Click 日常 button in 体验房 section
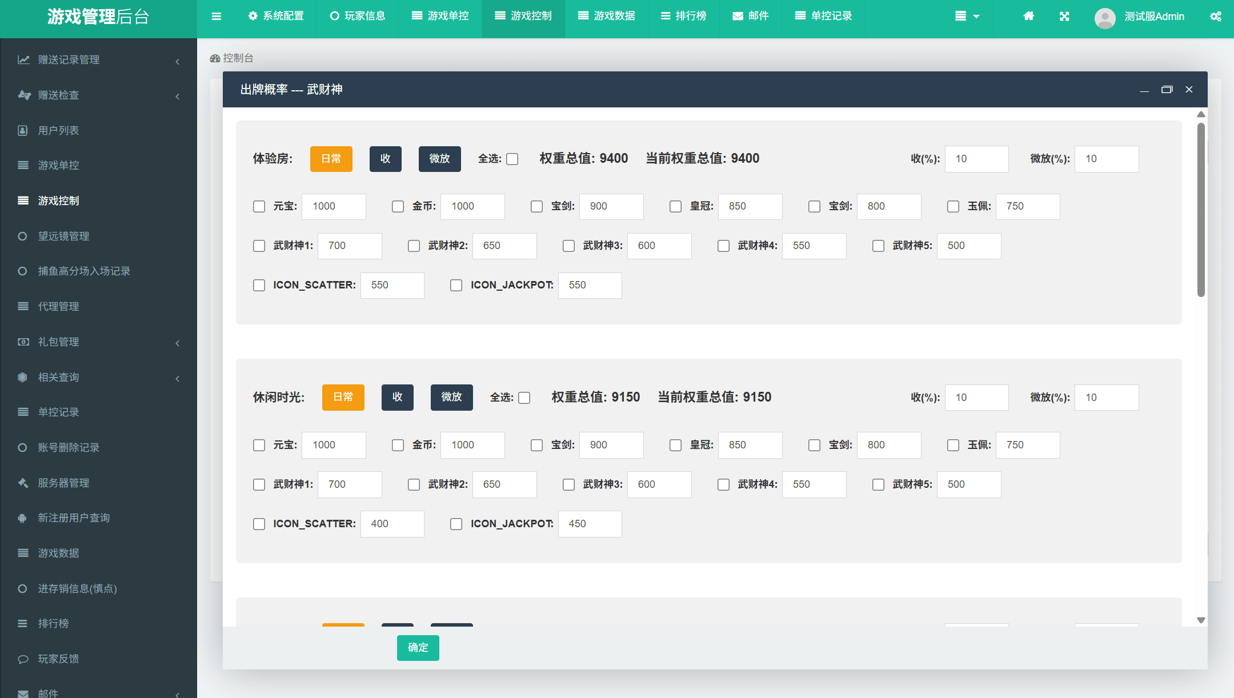 click(x=331, y=159)
